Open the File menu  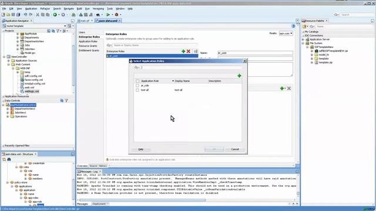tap(4, 9)
